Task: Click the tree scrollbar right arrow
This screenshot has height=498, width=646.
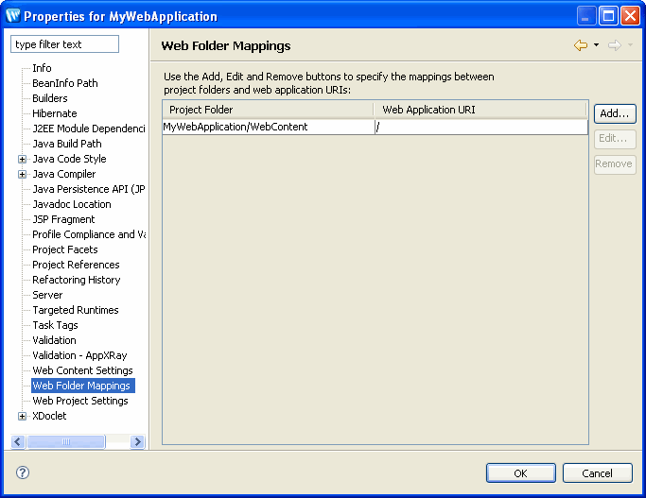Action: pos(137,442)
